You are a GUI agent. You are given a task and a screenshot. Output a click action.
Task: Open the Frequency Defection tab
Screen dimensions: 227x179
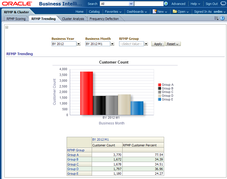(104, 19)
